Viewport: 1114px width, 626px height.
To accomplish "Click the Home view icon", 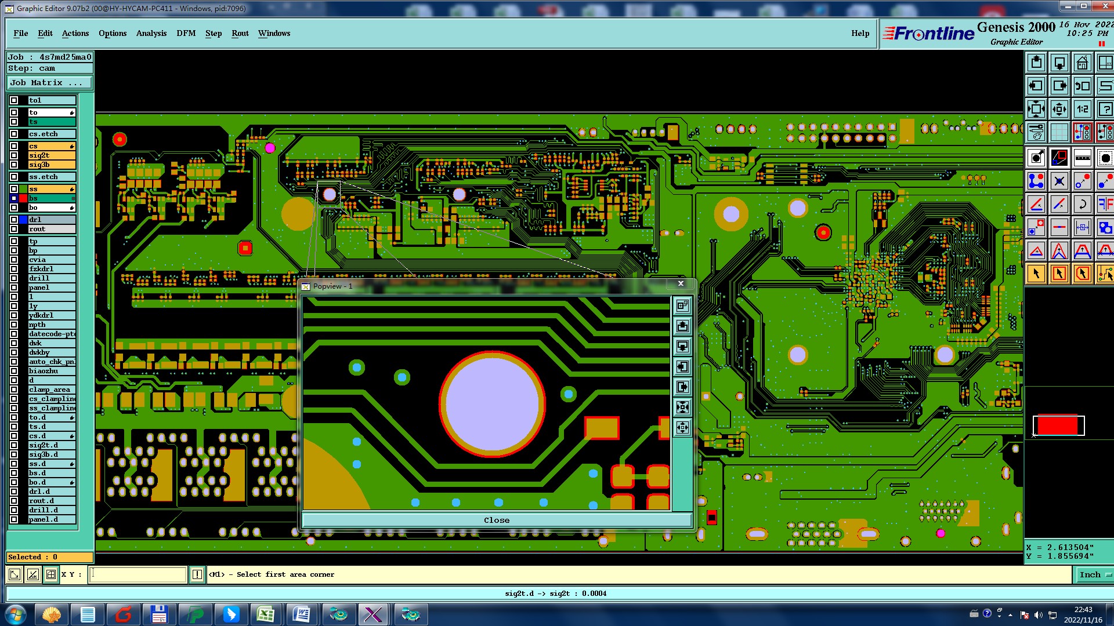I will (1082, 63).
